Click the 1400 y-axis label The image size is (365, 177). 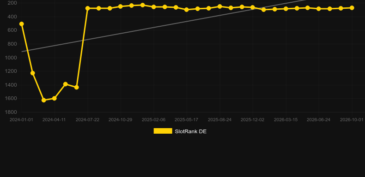pos(11,85)
